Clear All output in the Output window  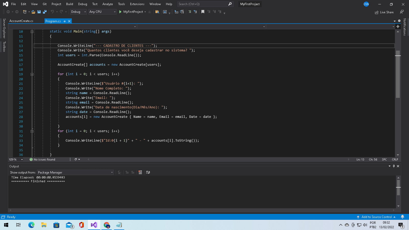tap(140, 172)
